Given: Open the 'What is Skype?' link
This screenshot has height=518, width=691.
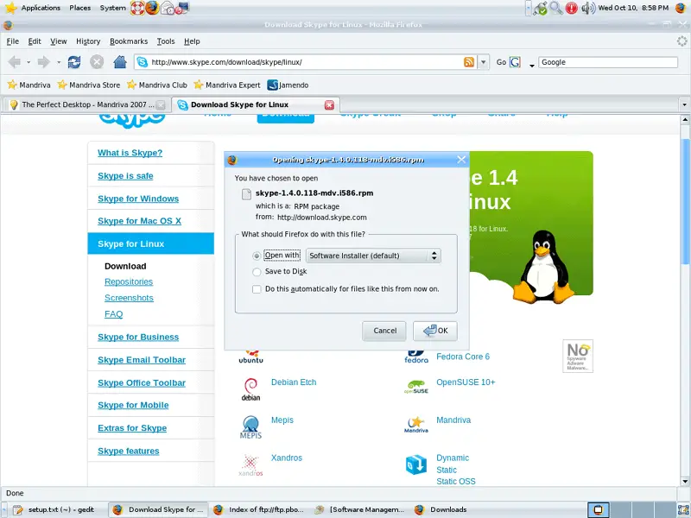Looking at the screenshot, I should (x=130, y=153).
